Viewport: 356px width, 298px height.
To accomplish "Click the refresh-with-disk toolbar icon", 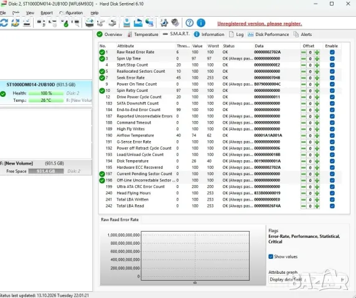I will click(16, 23).
